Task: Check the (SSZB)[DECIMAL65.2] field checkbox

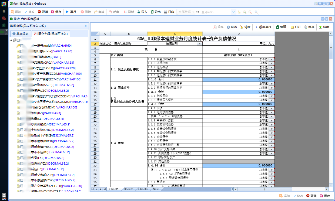Action: point(22,85)
